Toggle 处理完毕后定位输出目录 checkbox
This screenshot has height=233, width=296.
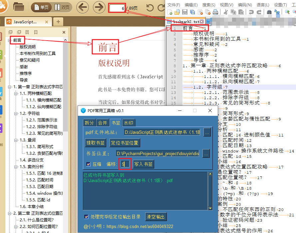click(86, 217)
